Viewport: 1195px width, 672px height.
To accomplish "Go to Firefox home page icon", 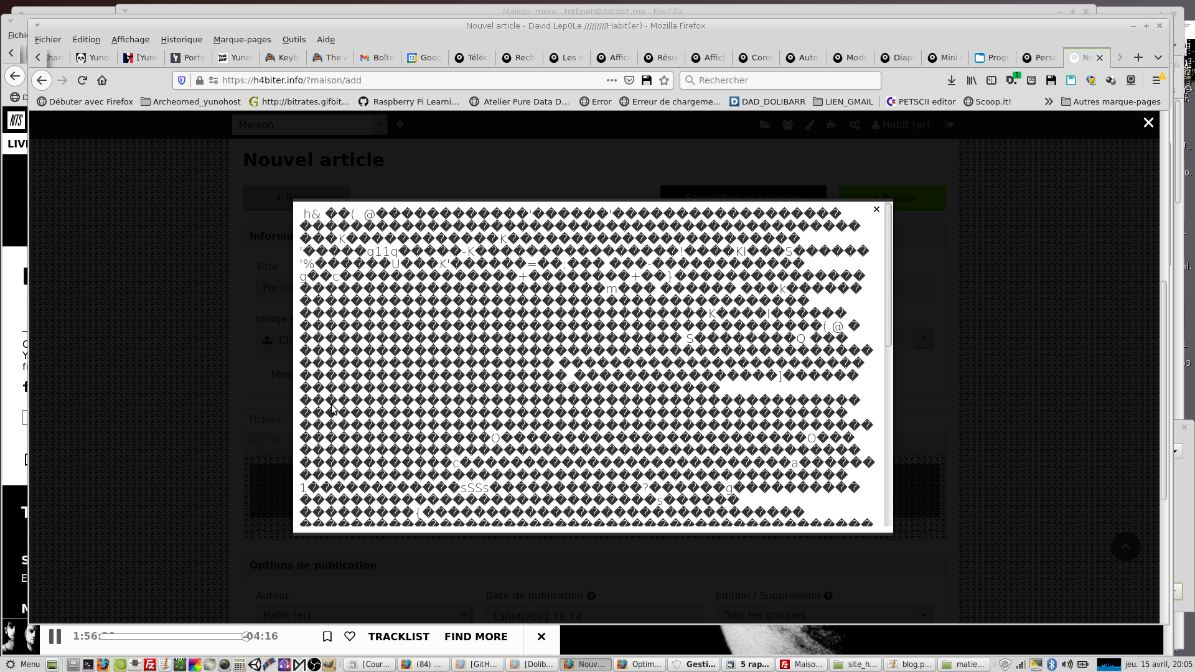I will click(102, 80).
